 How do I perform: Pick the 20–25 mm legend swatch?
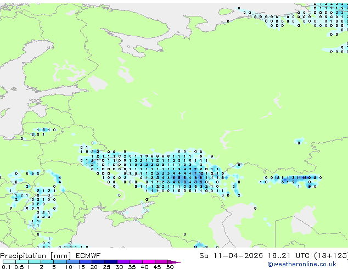[x=98, y=262]
